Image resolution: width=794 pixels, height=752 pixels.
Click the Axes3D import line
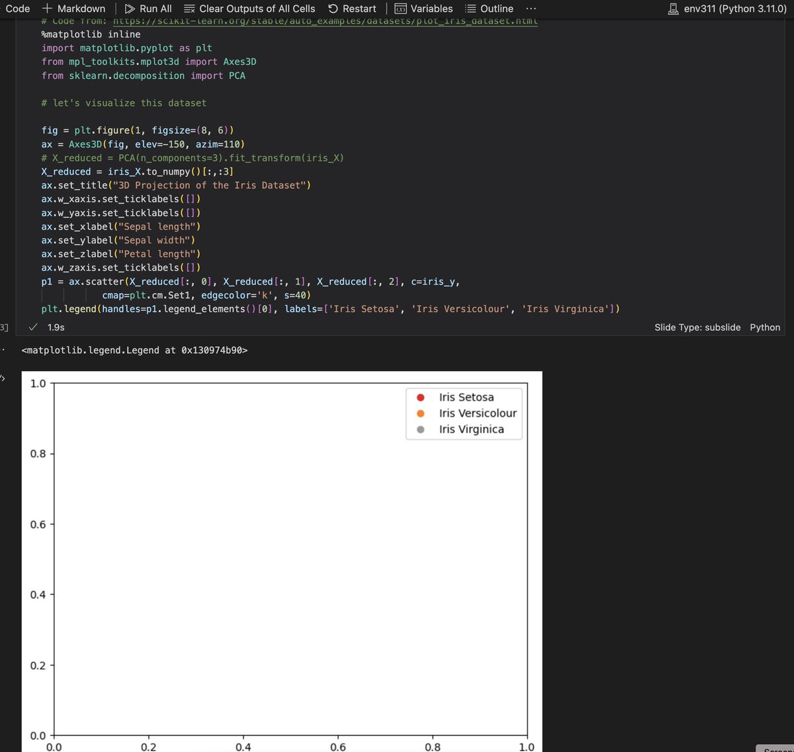pyautogui.click(x=149, y=62)
